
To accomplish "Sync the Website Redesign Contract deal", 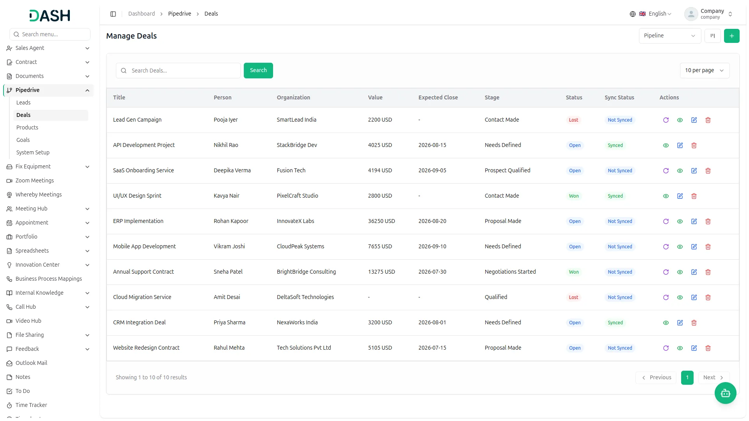I will click(x=666, y=348).
